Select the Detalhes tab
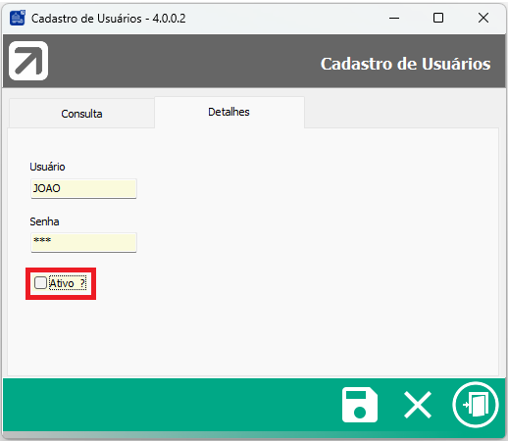508x441 pixels. [x=229, y=112]
